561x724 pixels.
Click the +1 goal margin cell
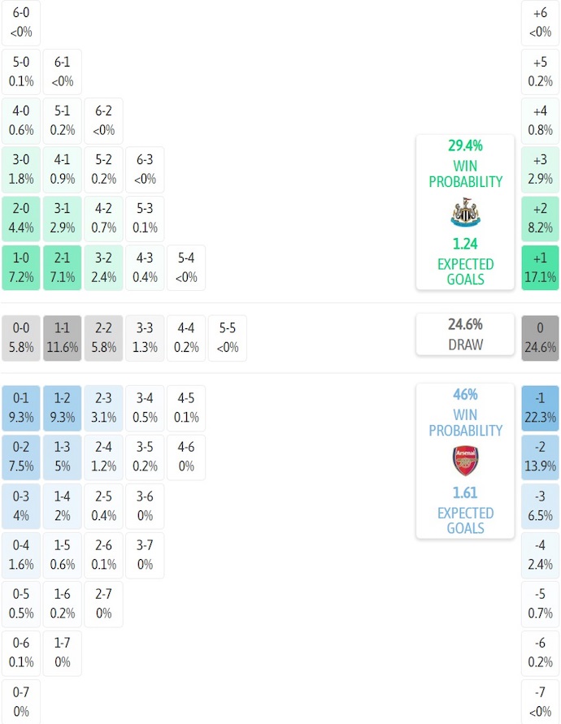pos(540,268)
